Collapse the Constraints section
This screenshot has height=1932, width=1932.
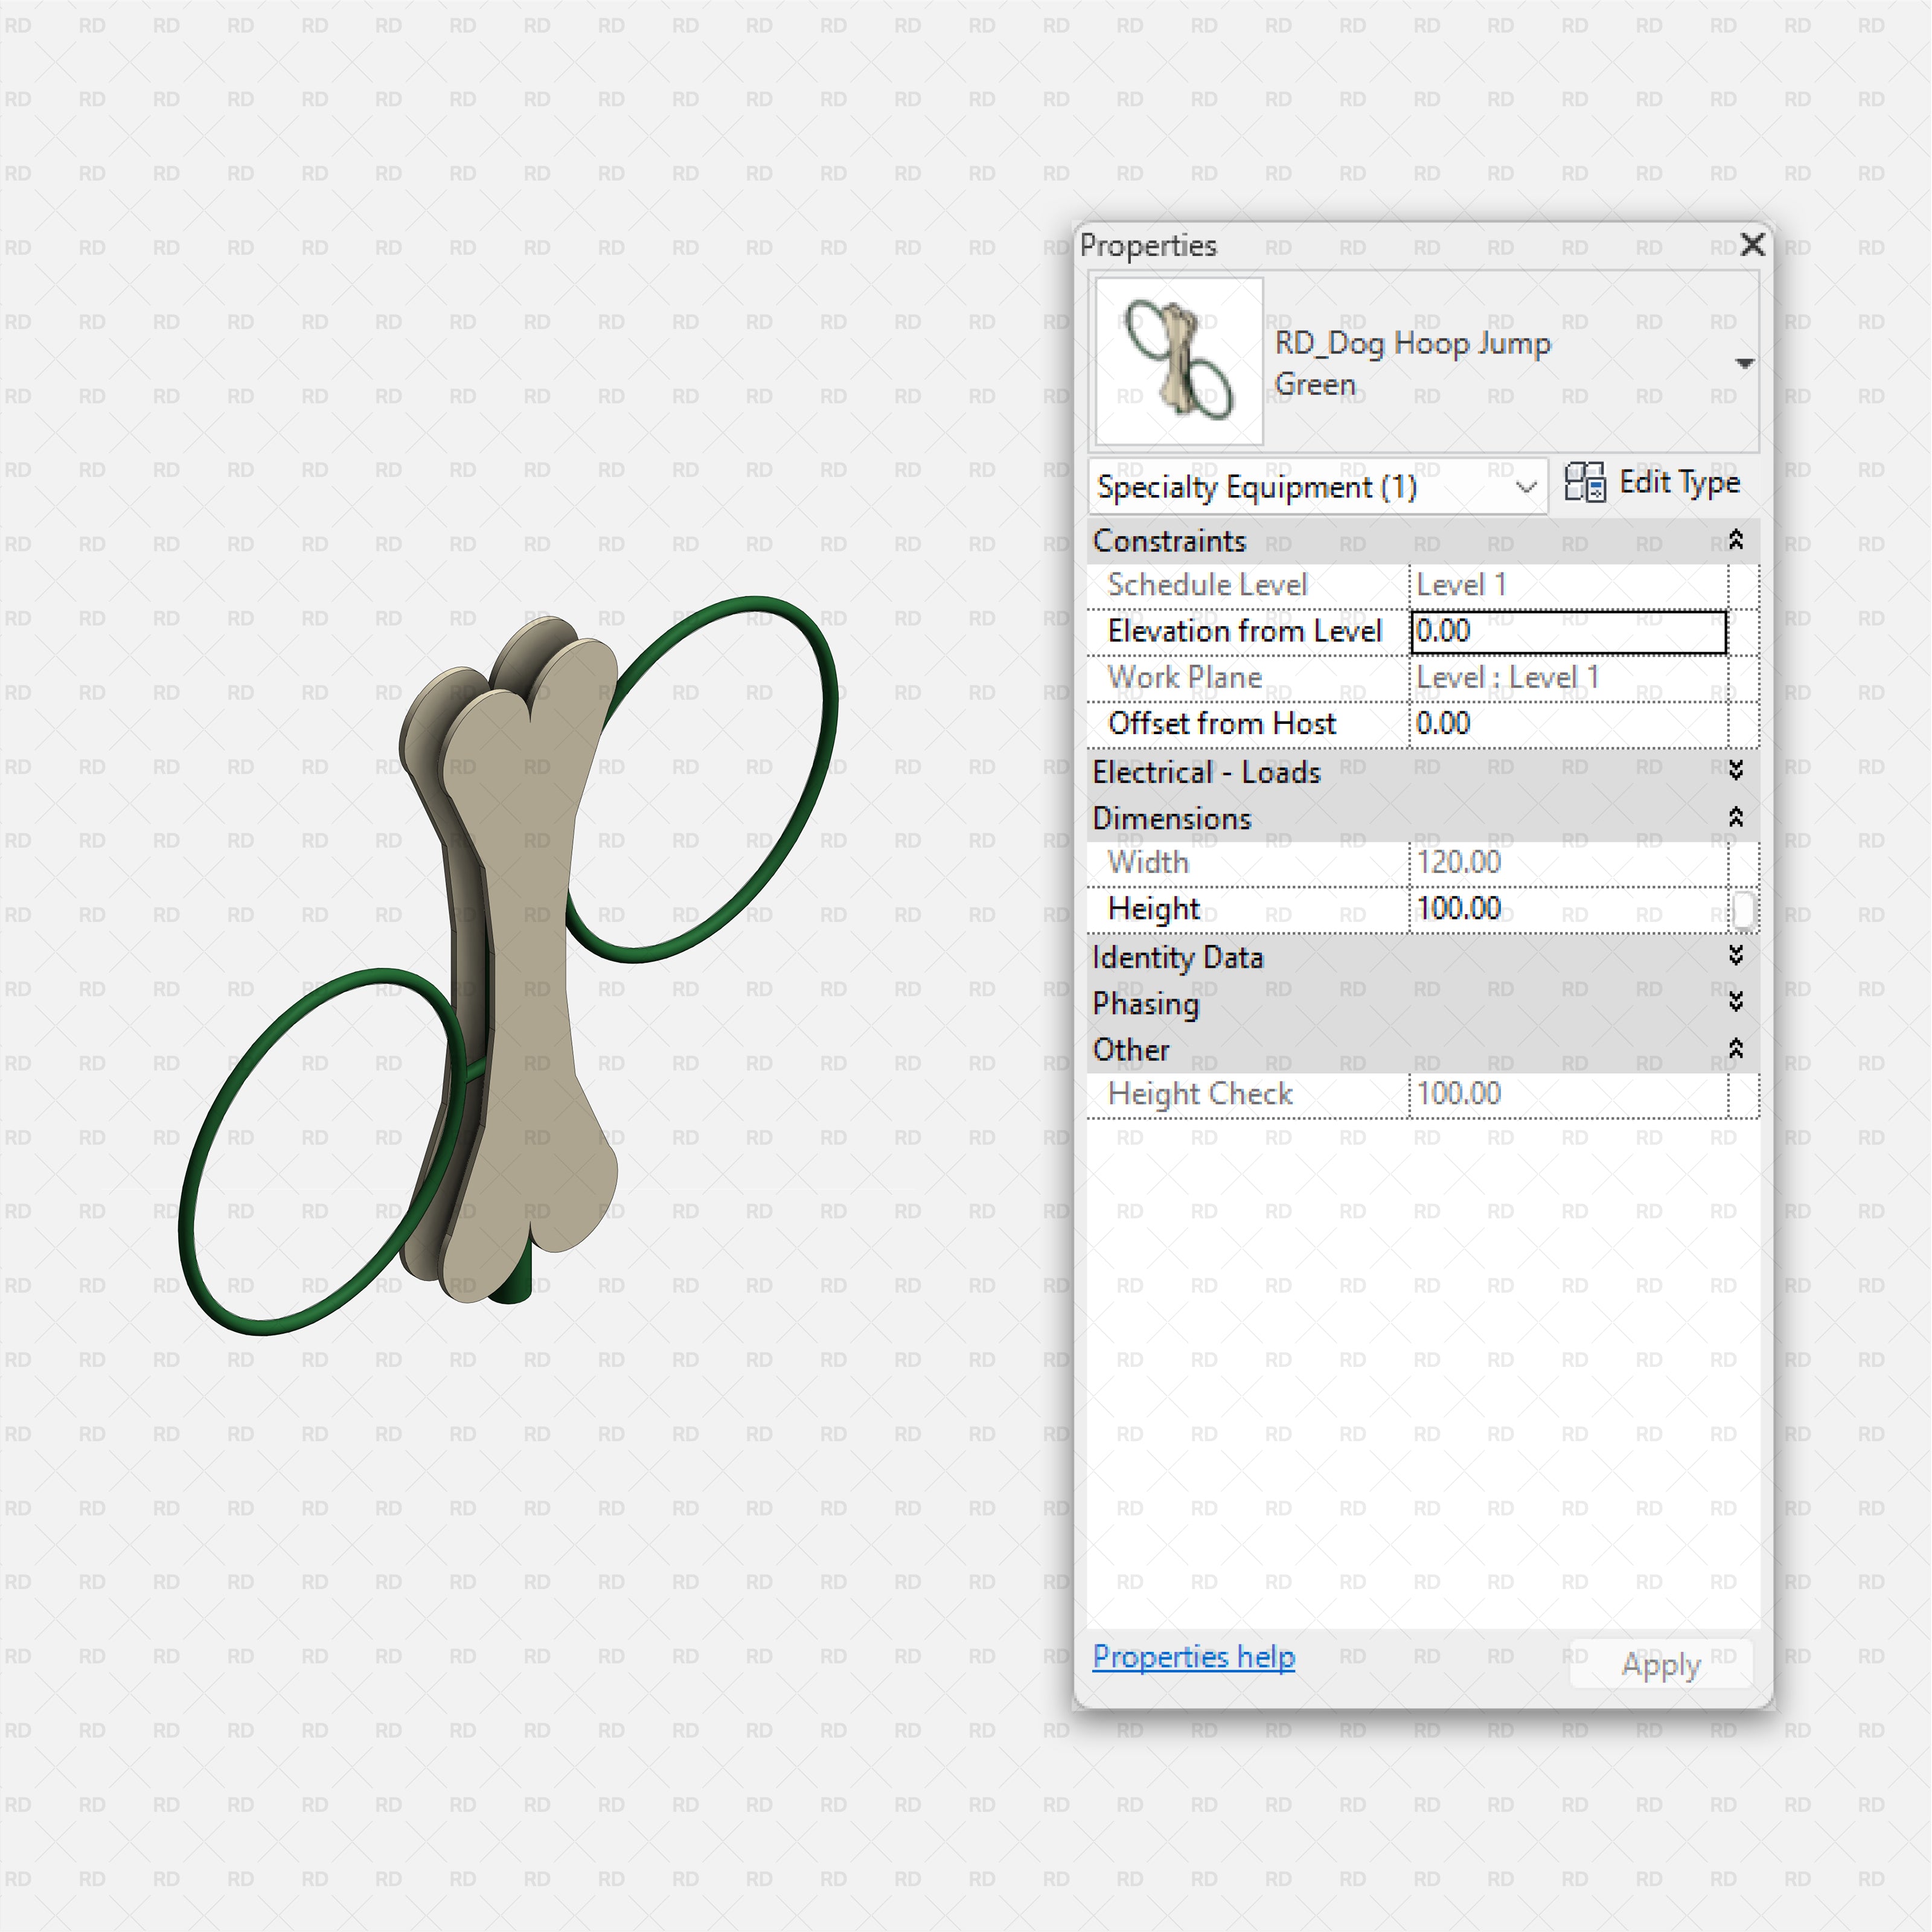tap(1737, 540)
